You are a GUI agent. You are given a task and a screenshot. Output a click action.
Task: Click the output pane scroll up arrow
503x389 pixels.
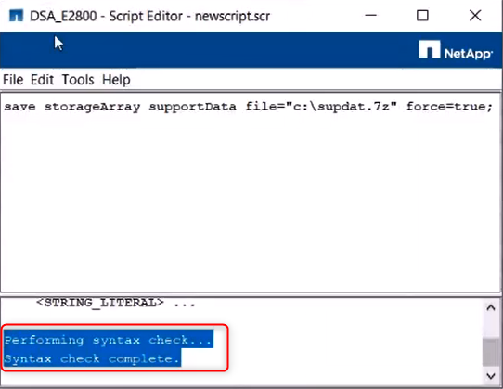(491, 308)
